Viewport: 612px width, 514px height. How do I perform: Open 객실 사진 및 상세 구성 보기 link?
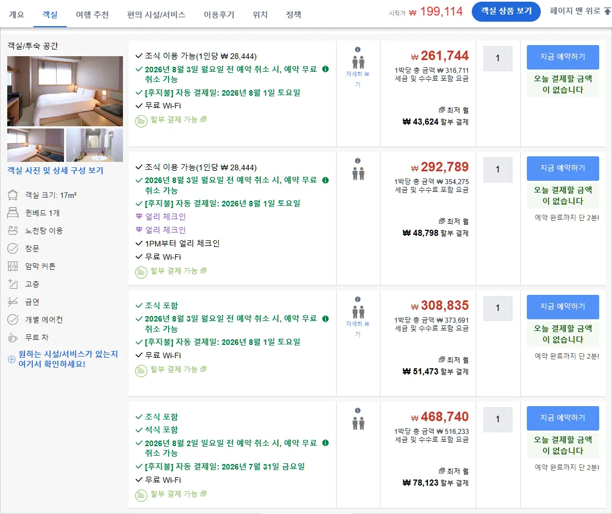(x=55, y=171)
